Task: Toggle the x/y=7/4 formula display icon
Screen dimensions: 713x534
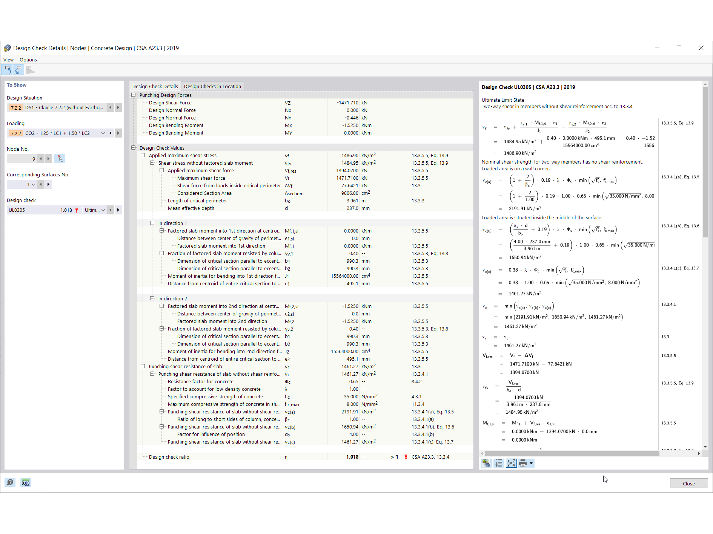Action: (x=511, y=463)
